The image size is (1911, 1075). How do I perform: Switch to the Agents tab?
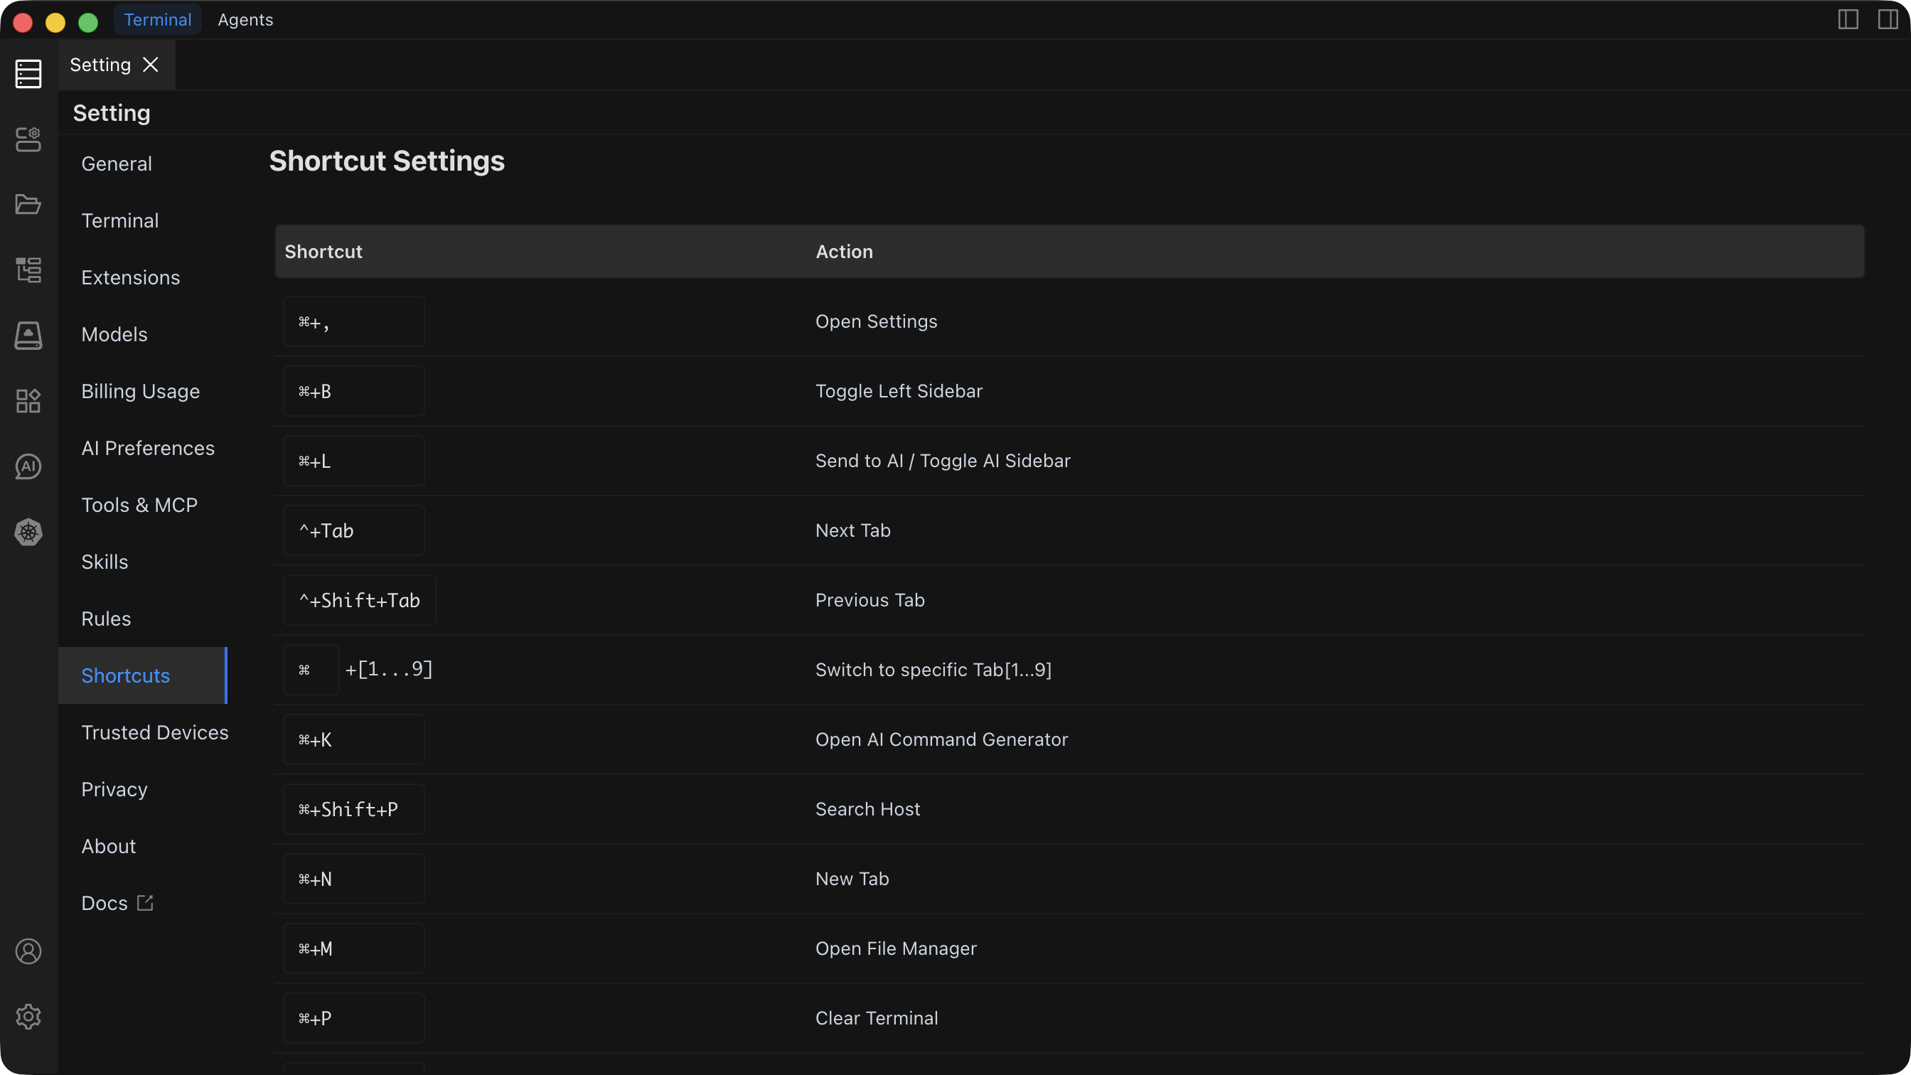click(x=245, y=20)
